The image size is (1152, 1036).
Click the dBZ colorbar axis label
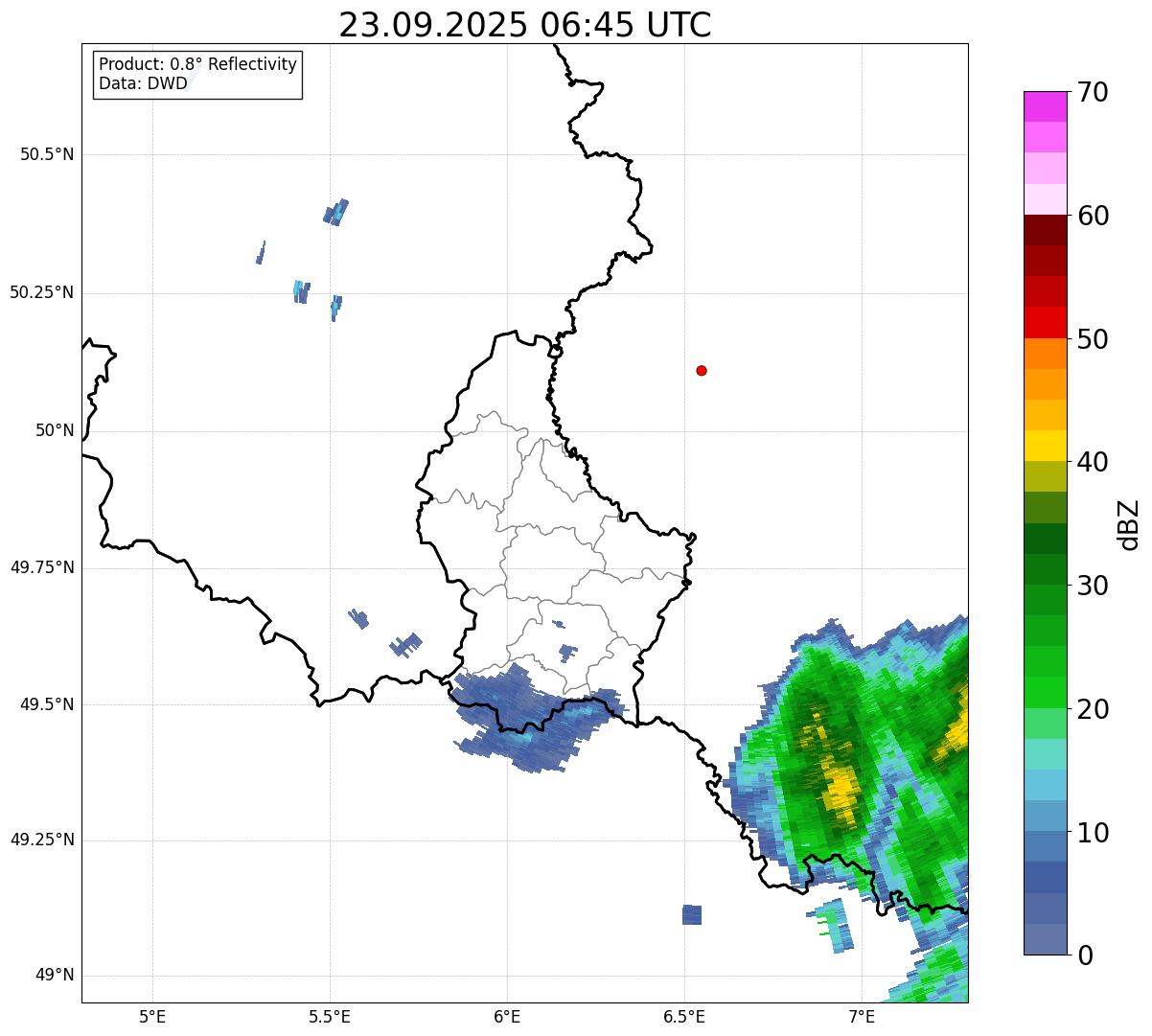1129,524
